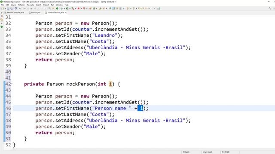Click the Forward navigation arrow icon
The image size is (275, 154).
click(152, 9)
